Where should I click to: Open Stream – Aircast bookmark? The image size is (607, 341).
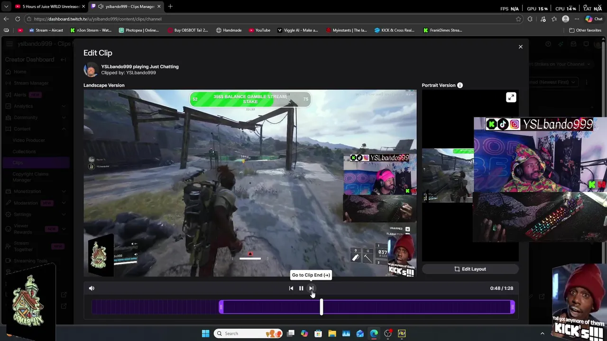click(x=46, y=30)
